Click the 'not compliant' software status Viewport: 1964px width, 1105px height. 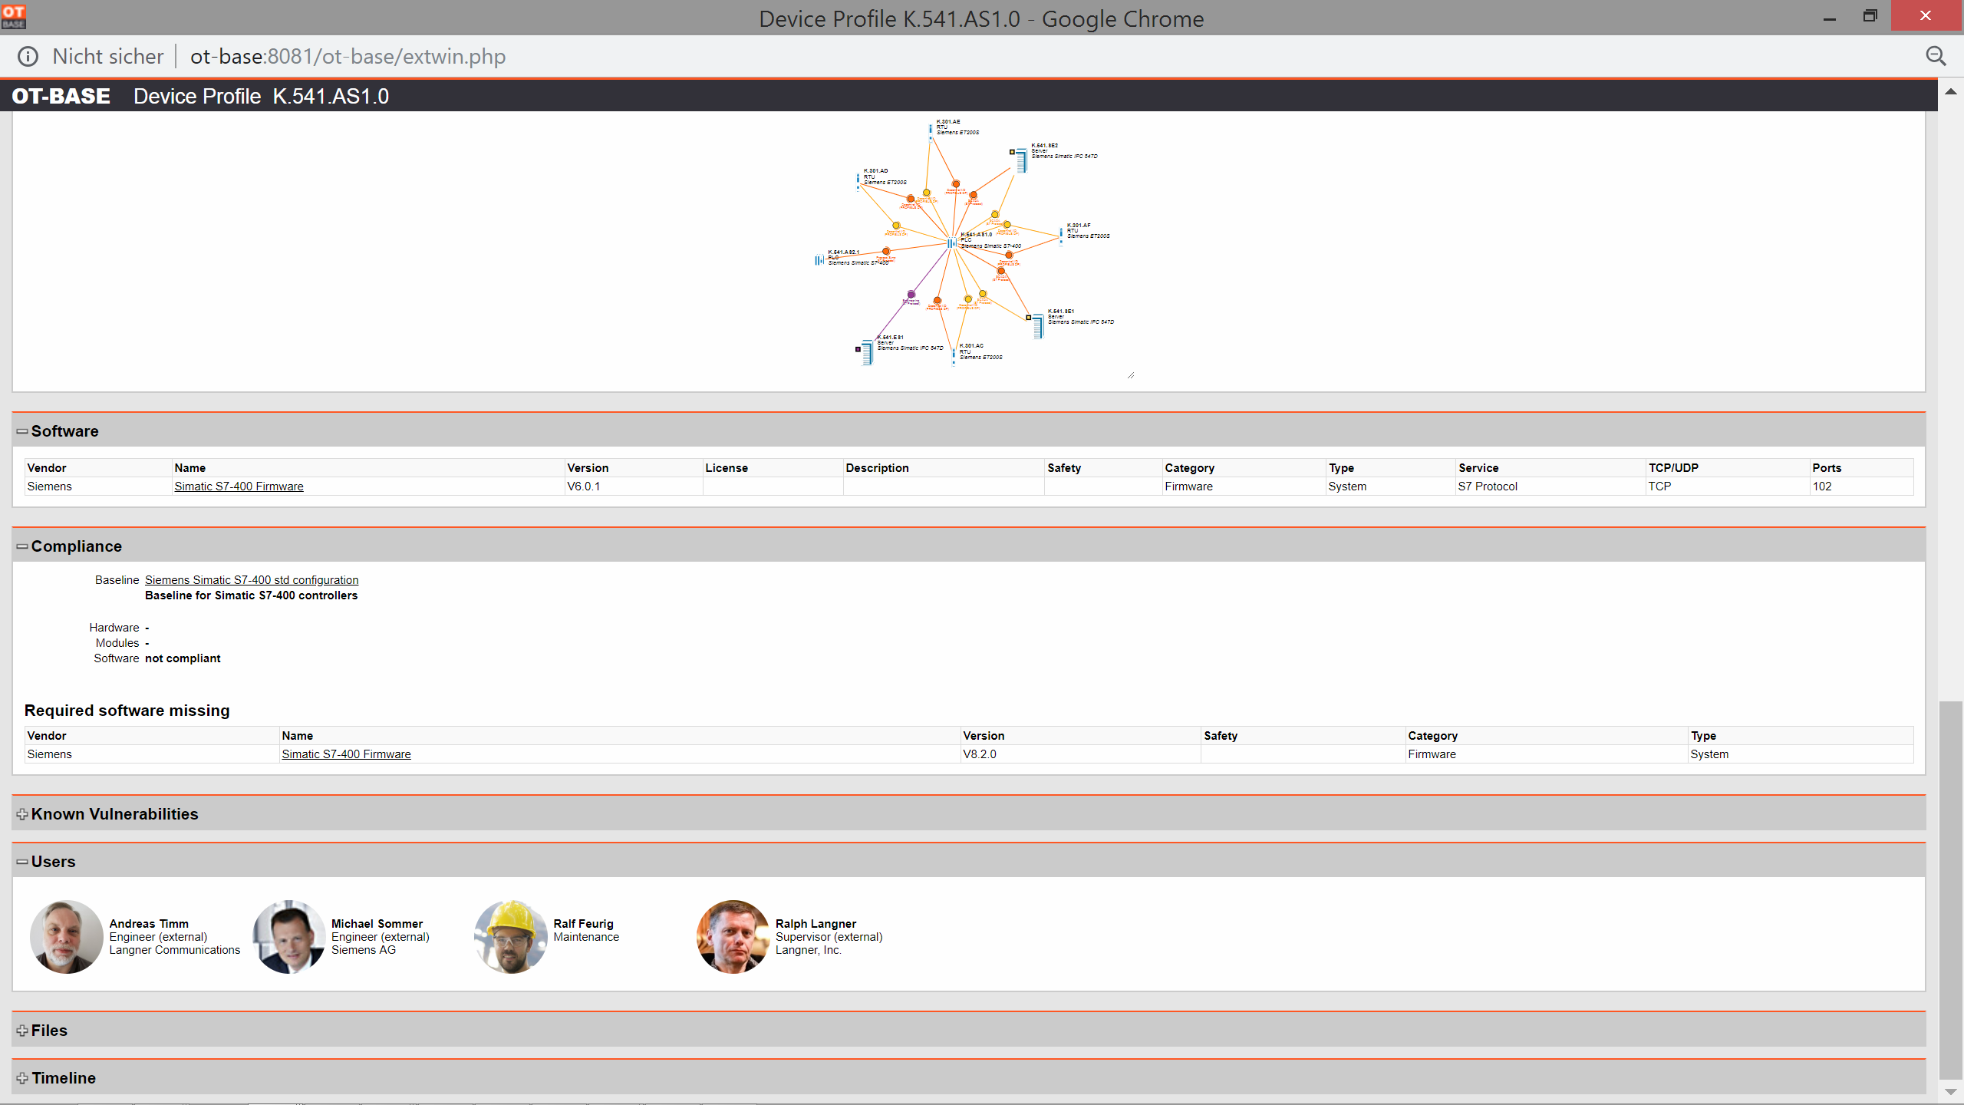click(183, 658)
